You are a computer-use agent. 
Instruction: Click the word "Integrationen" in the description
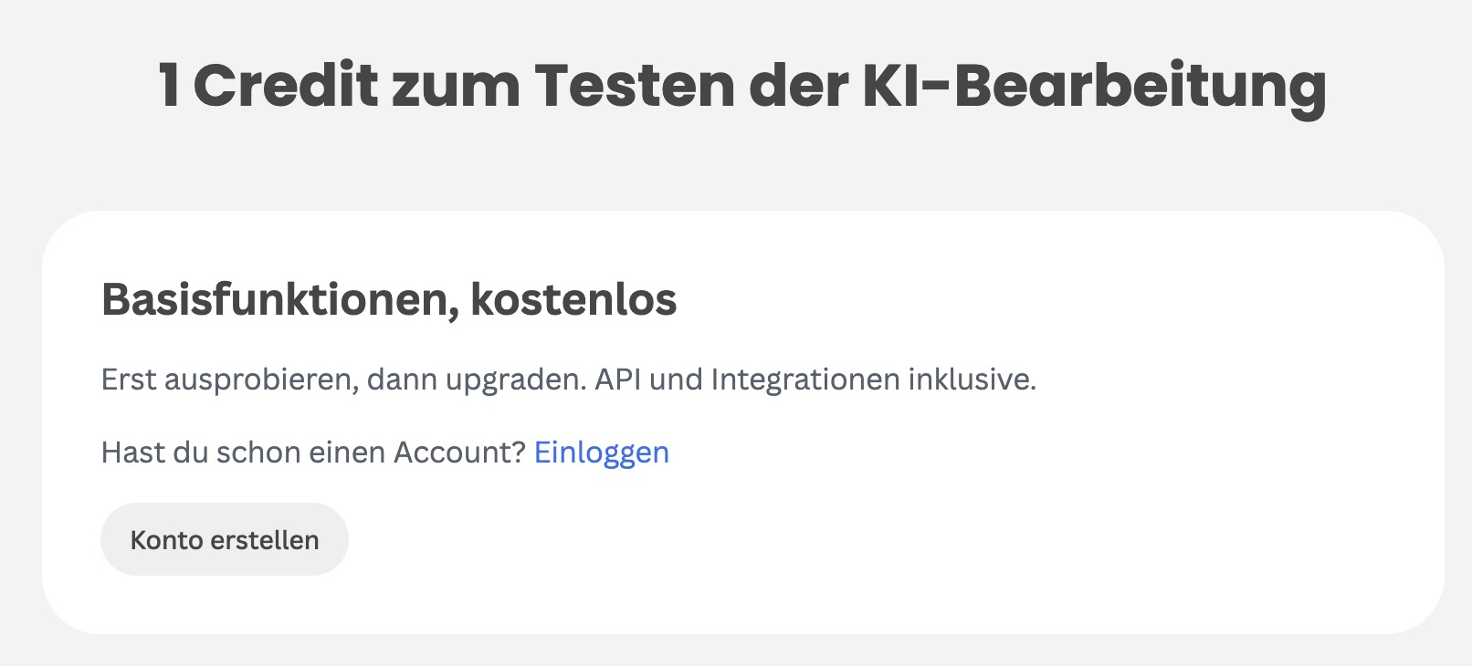pos(804,380)
